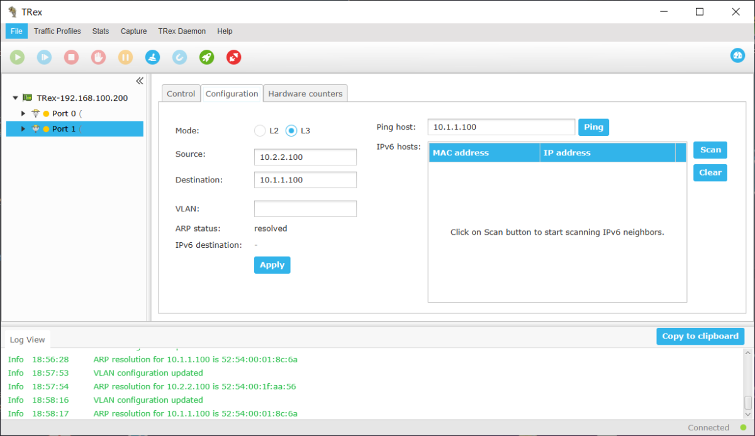755x436 pixels.
Task: Switch to the Control tab
Action: point(181,94)
